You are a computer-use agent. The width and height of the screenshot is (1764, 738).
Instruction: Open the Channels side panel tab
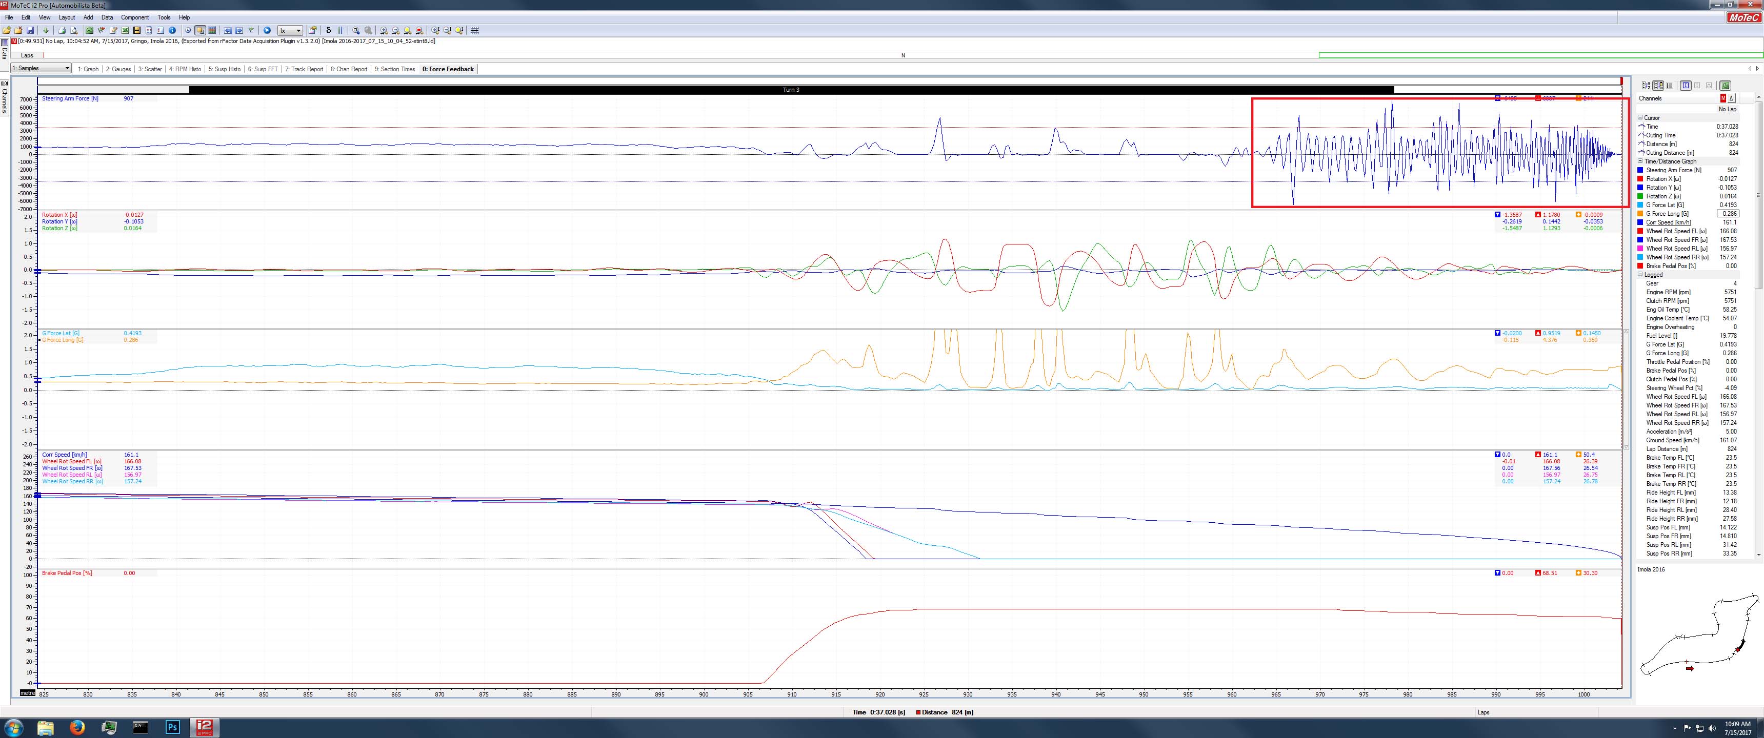4,97
